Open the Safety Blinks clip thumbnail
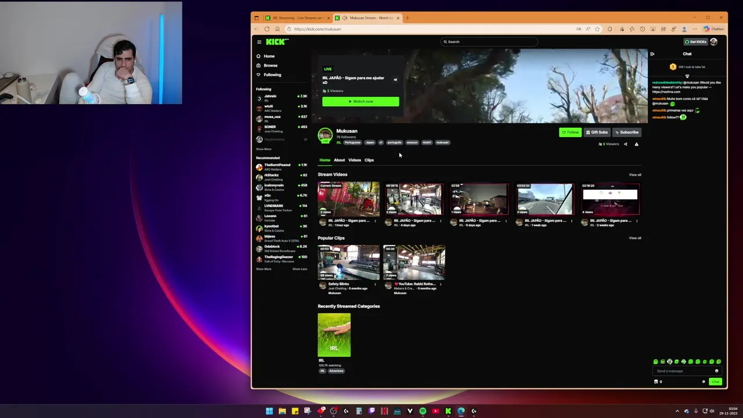The image size is (743, 418). (349, 262)
